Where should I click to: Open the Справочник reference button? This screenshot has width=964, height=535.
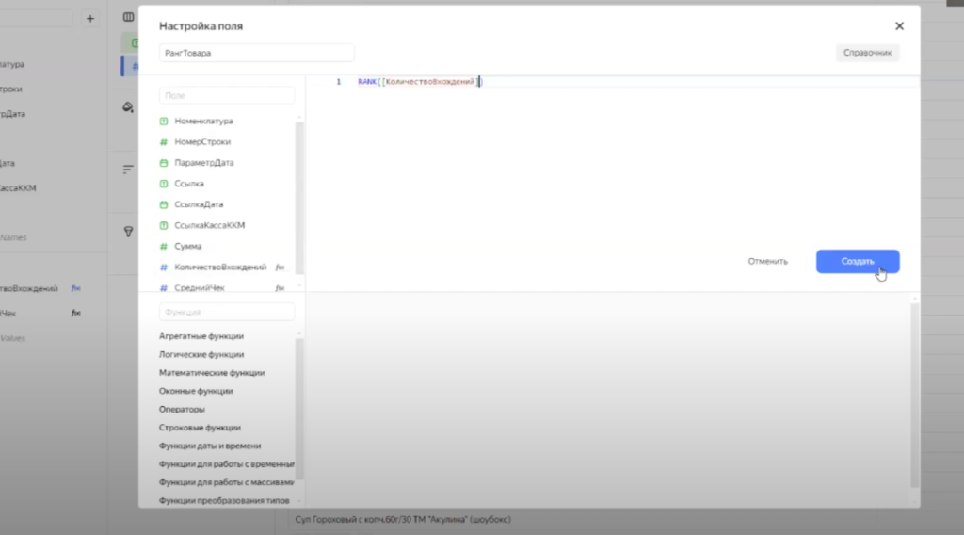pos(867,54)
